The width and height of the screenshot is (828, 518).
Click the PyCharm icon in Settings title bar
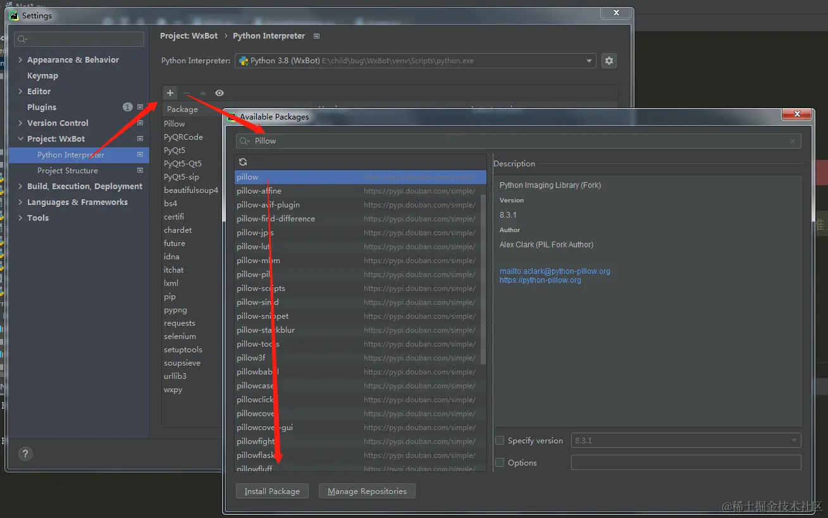click(x=15, y=15)
